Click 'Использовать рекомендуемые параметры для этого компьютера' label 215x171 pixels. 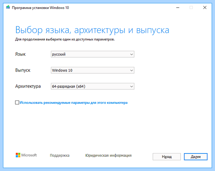73,103
